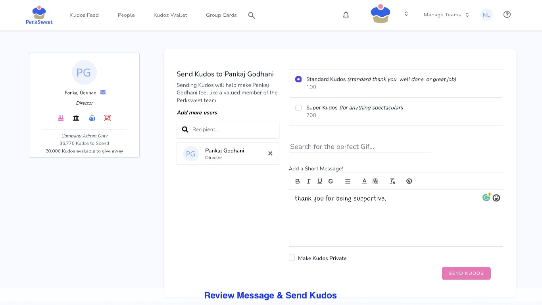Open the Group Cards page

click(221, 15)
